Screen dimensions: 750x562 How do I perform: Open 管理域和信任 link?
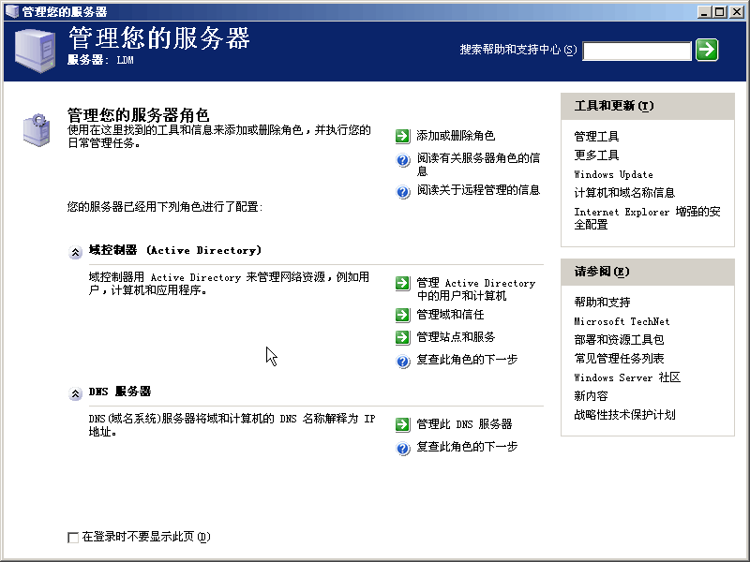click(x=450, y=315)
